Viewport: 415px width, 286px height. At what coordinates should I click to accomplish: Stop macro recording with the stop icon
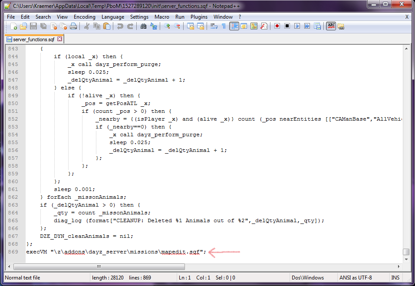click(287, 26)
